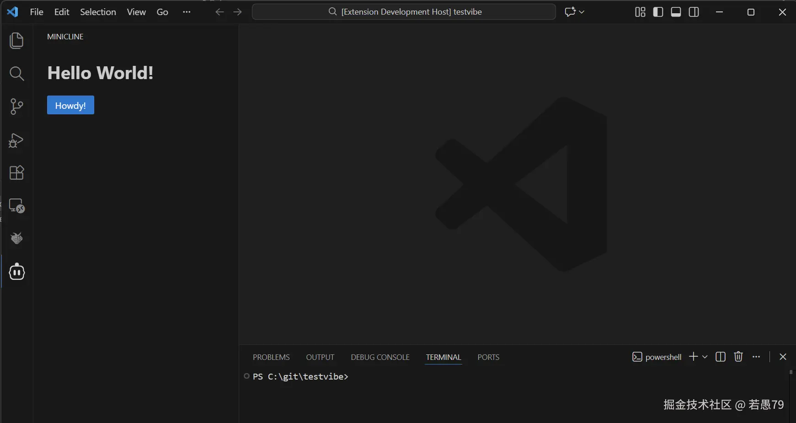
Task: Click the powershell terminal label
Action: (x=657, y=357)
